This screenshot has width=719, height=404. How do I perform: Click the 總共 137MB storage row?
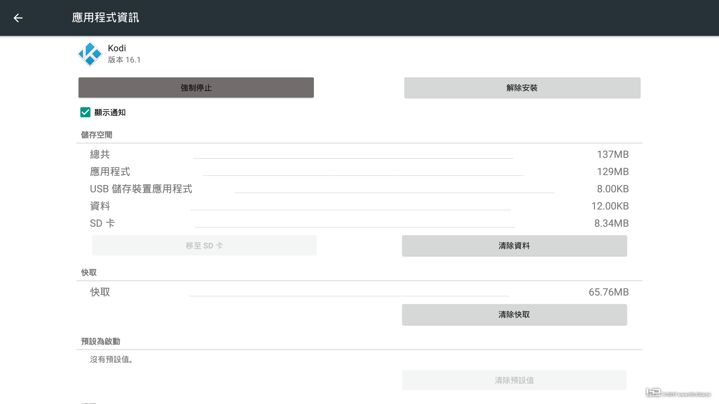359,154
